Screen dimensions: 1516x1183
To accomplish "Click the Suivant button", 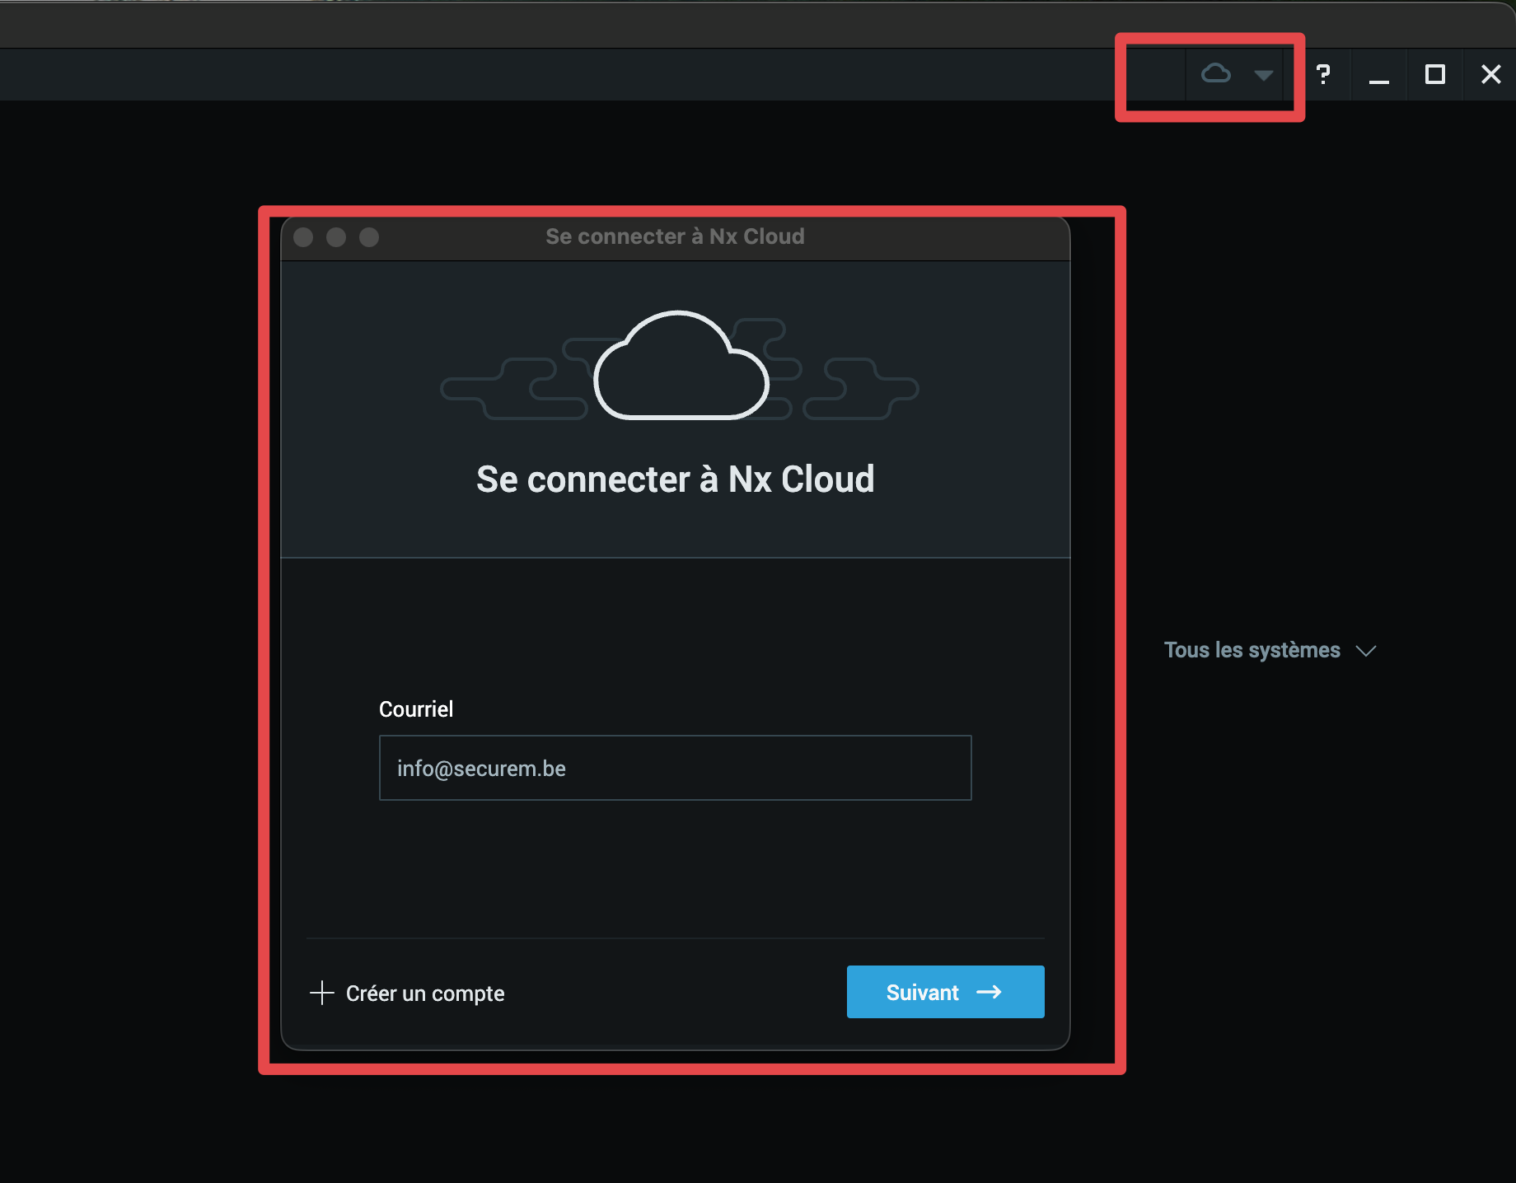I will coord(945,992).
